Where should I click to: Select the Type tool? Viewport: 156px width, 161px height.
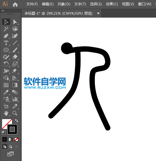(6, 43)
